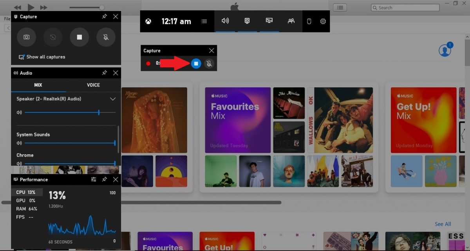Open Game Bar Settings with the gear icon
Screen dimensions: 470x251
[x=323, y=21]
